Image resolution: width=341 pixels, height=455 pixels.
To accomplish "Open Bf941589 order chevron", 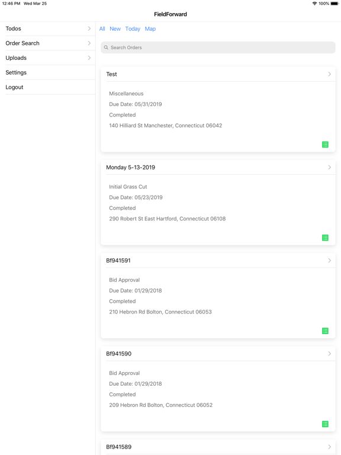I will pos(329,447).
